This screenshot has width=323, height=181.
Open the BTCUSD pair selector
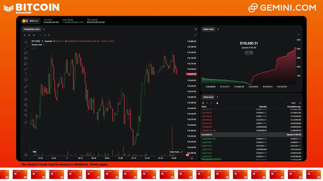point(31,21)
